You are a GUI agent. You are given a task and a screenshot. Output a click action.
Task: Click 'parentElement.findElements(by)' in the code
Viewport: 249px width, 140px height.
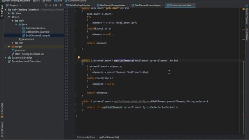coord(128,72)
